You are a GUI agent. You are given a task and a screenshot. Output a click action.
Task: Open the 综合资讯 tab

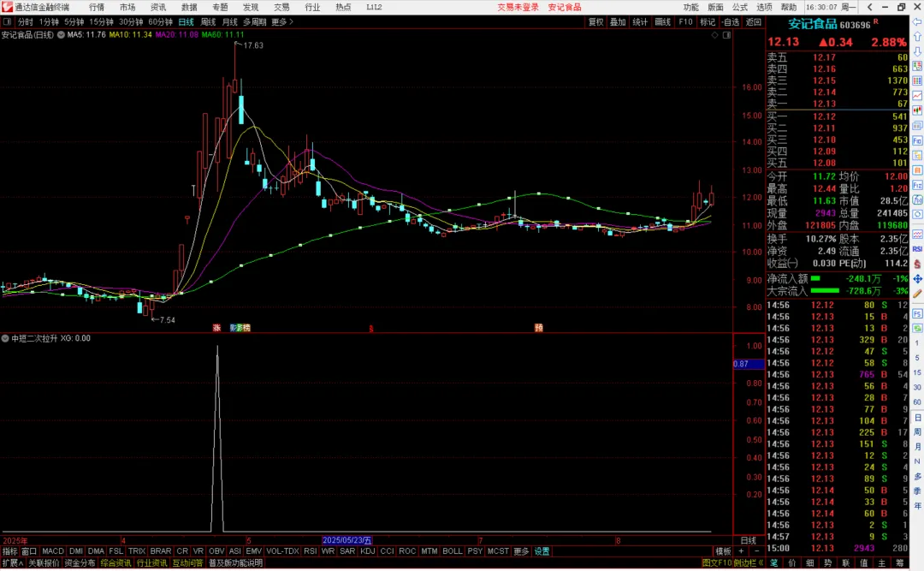tap(115, 563)
